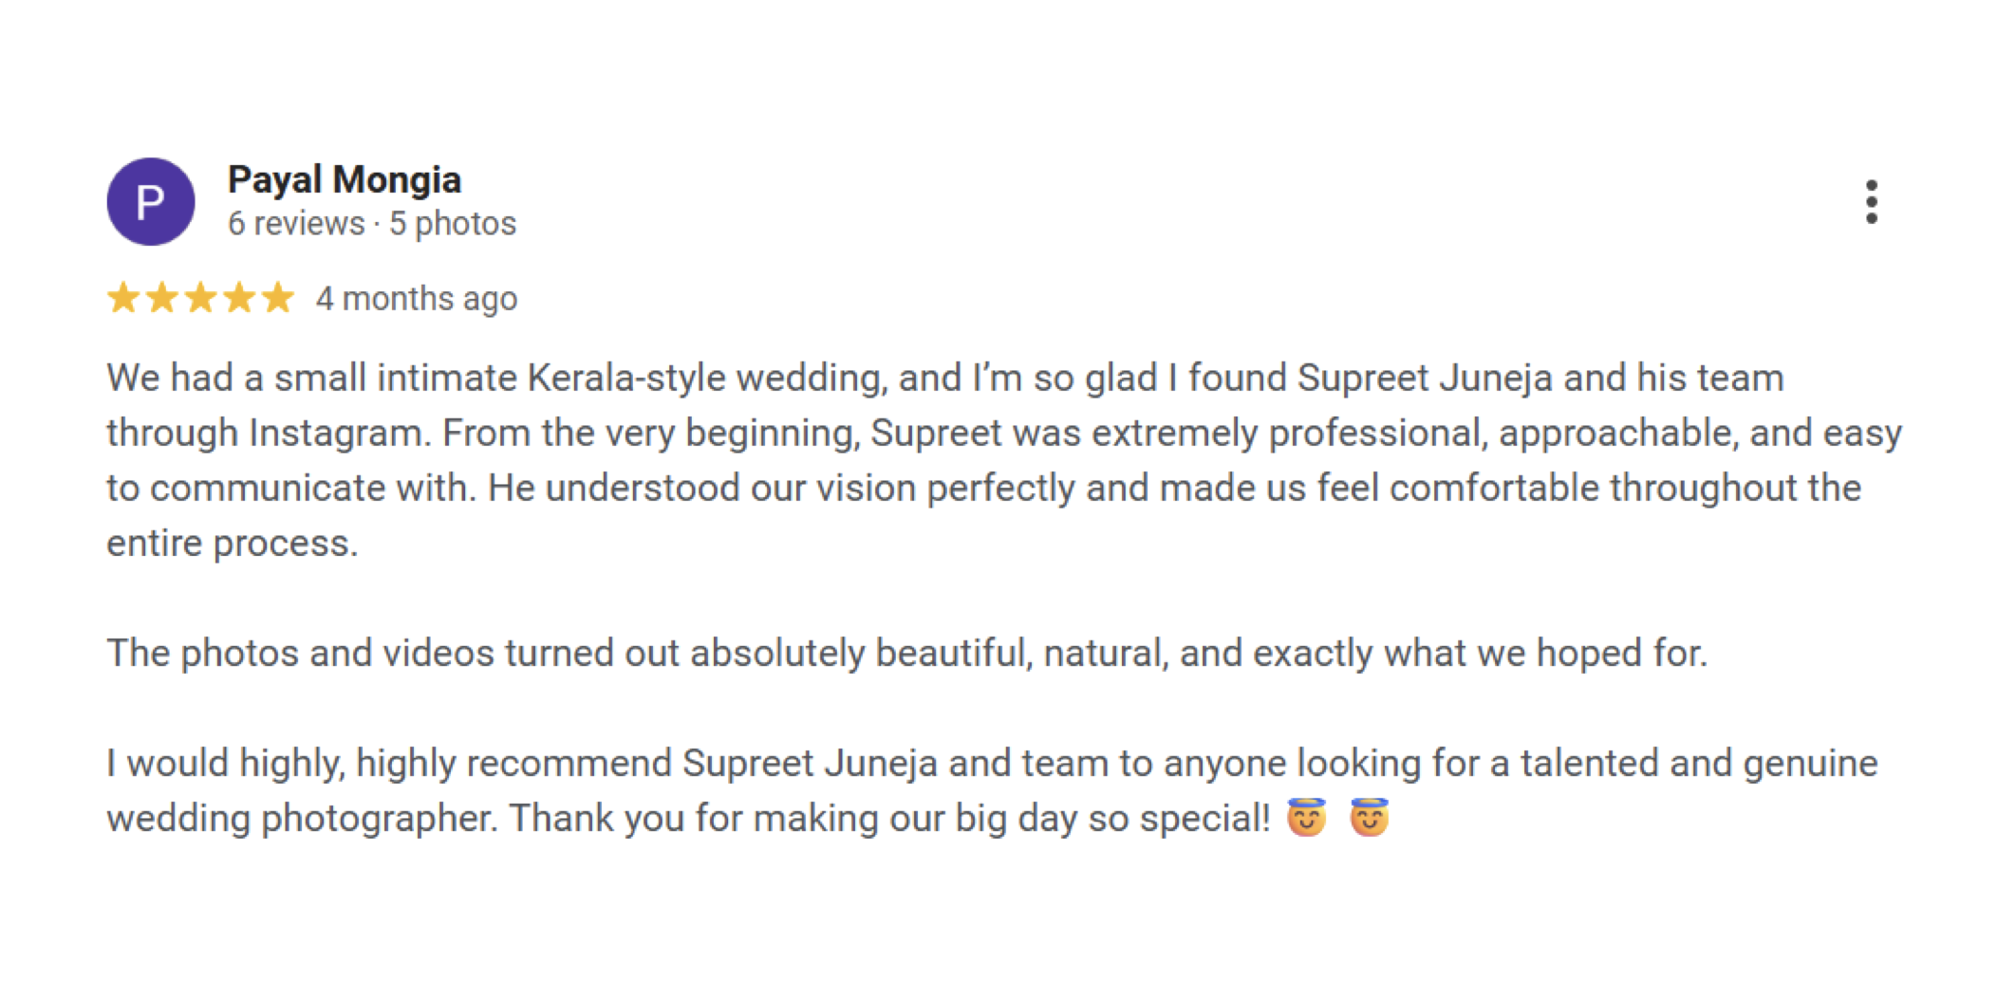Screen dimensions: 2016x1000
Task: Click the Kerala-style wedding opening paragraph
Action: pyautogui.click(x=1004, y=460)
